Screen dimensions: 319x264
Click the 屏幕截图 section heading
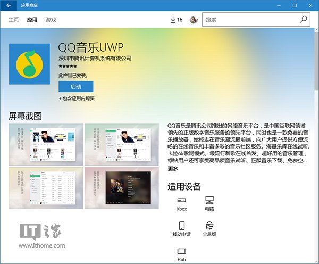coord(25,116)
